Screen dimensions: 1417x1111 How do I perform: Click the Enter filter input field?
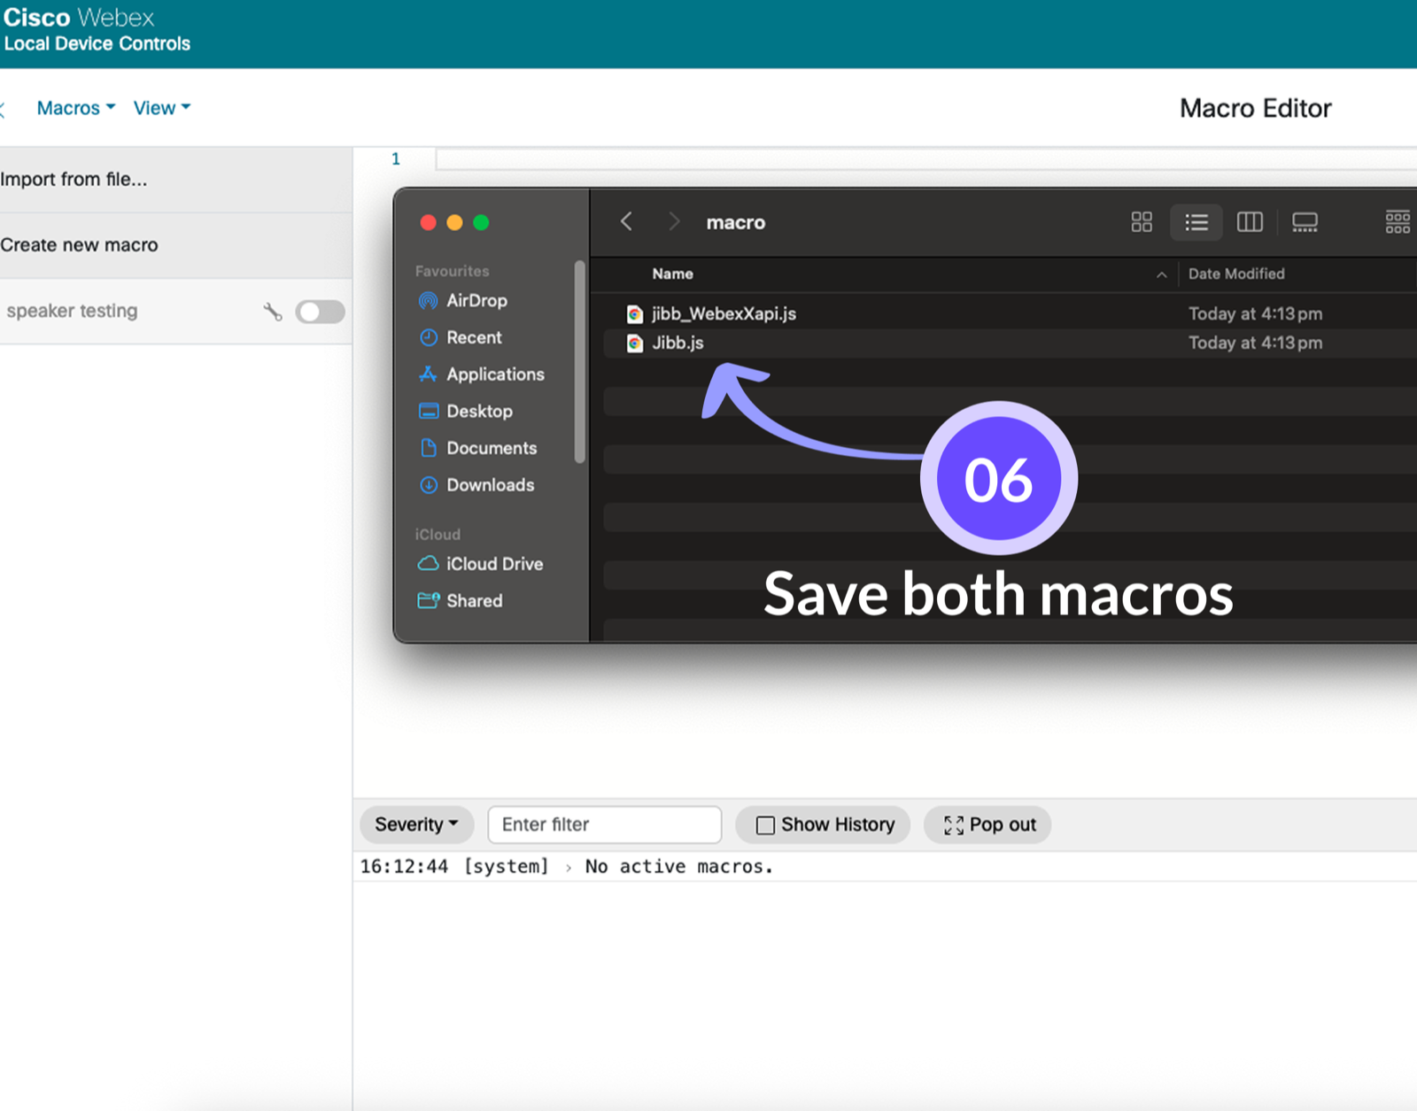pos(605,825)
